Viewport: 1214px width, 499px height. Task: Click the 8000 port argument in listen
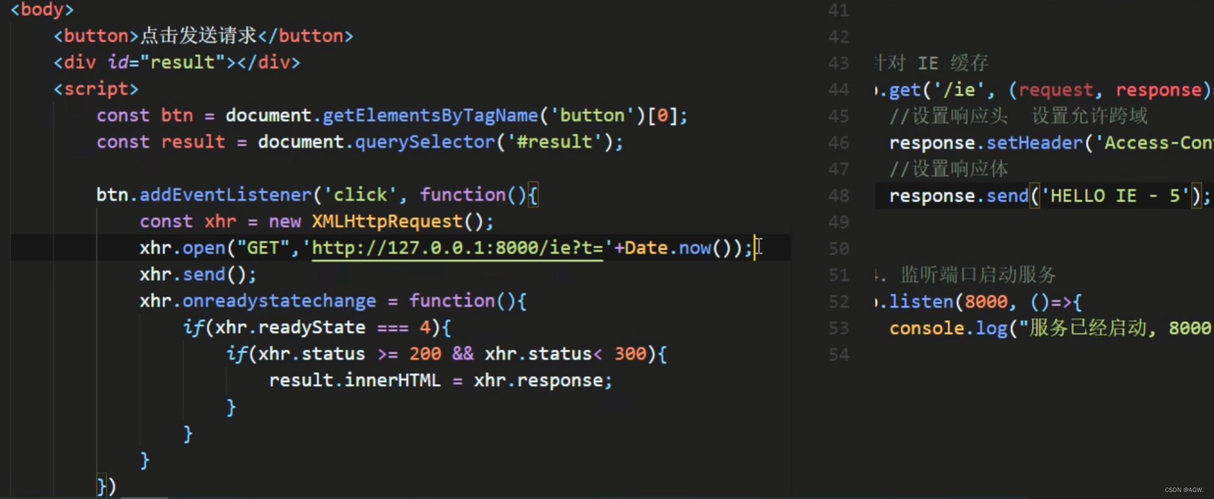986,302
